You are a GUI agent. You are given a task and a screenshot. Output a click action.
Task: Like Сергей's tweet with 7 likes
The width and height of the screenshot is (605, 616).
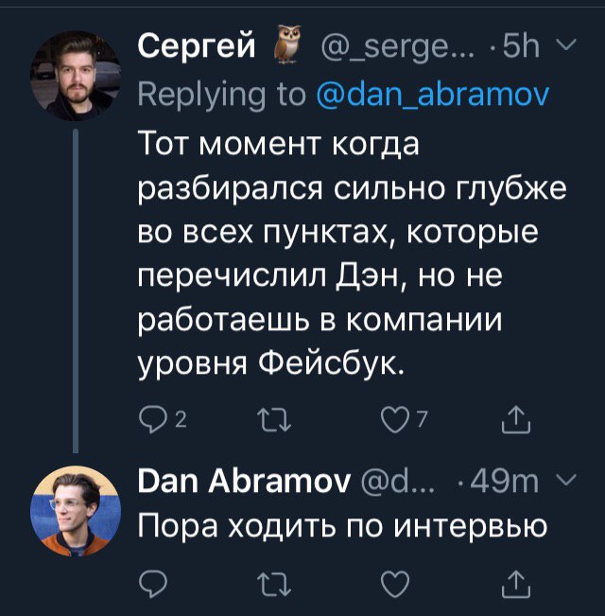[392, 418]
